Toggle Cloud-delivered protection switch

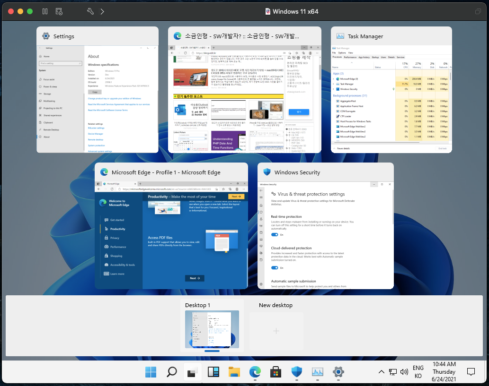275,268
